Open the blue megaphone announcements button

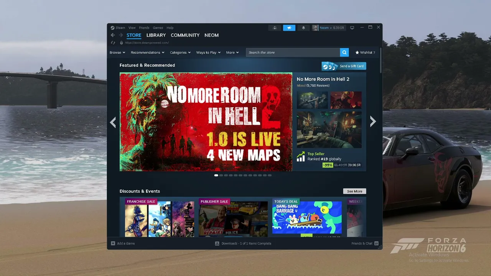pos(289,28)
